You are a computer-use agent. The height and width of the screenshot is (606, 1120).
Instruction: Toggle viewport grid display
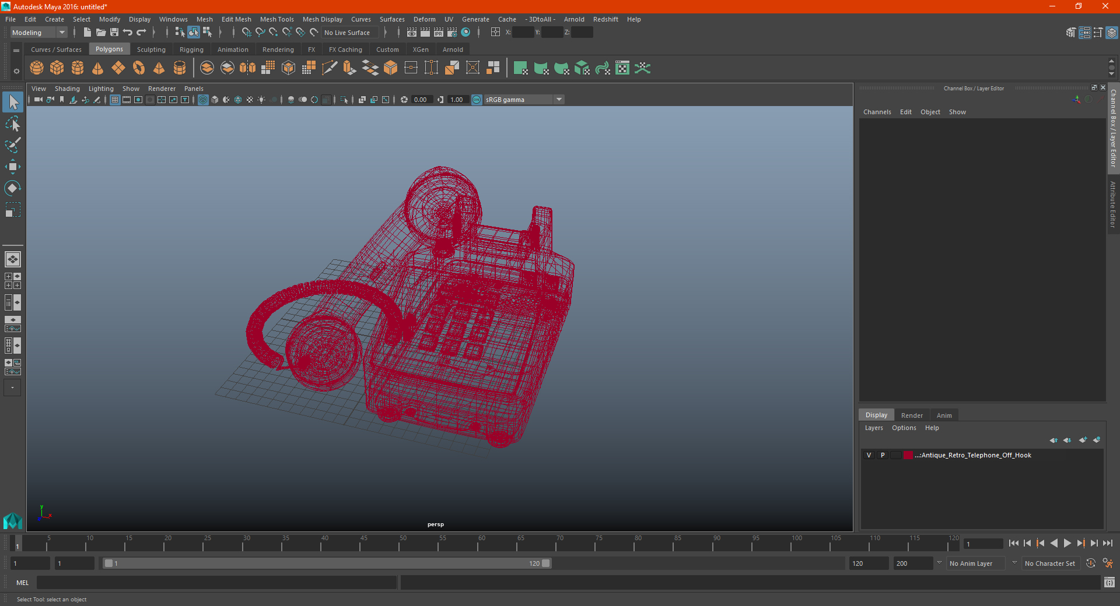pyautogui.click(x=115, y=100)
